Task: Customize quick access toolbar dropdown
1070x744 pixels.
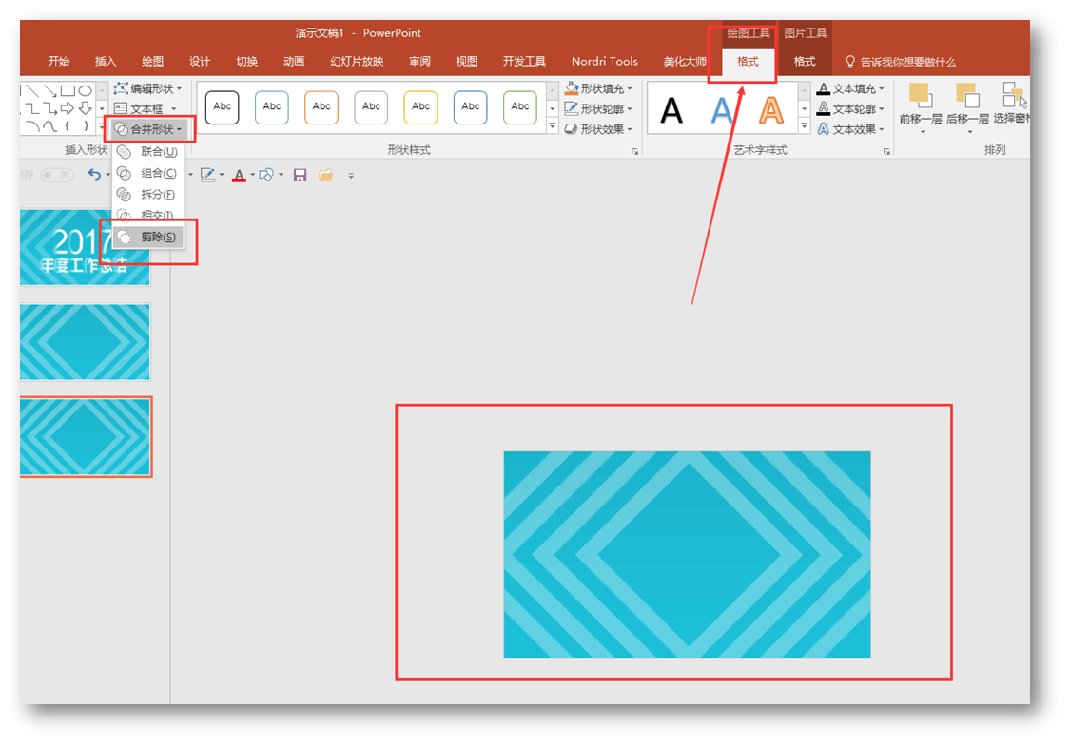Action: pos(351,176)
